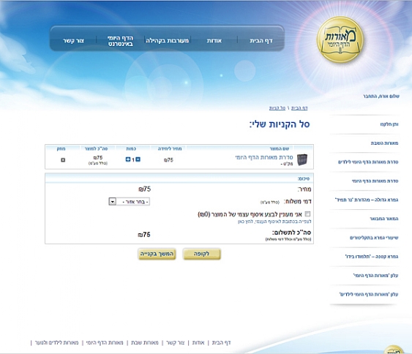Click צור קשר in top navigation
412x354 pixels.
74,41
